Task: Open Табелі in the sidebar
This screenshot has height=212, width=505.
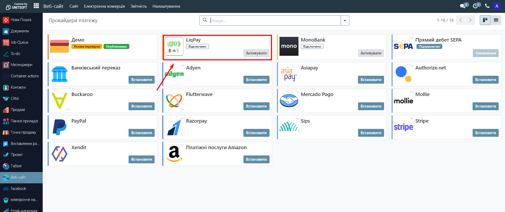Action: pos(21,166)
